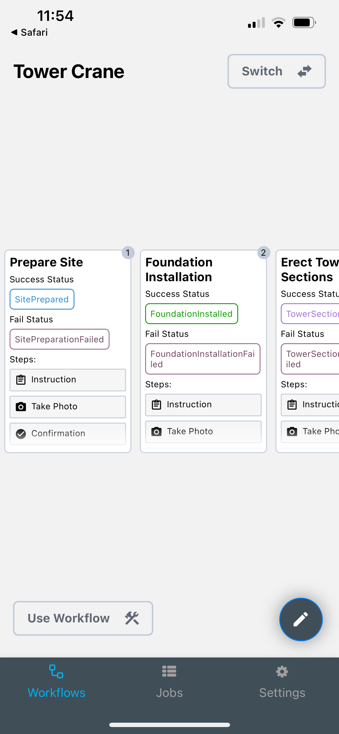Select the SitePrepared success status tag
Screen dimensions: 339x734
42,299
